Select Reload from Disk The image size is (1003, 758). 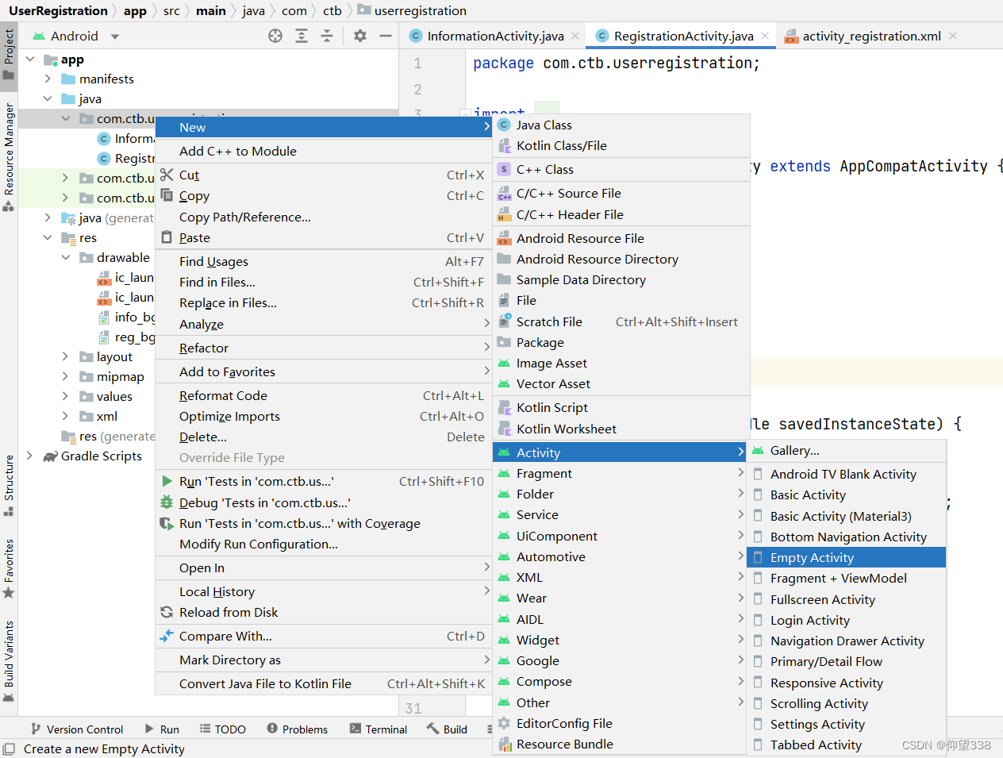click(x=324, y=612)
